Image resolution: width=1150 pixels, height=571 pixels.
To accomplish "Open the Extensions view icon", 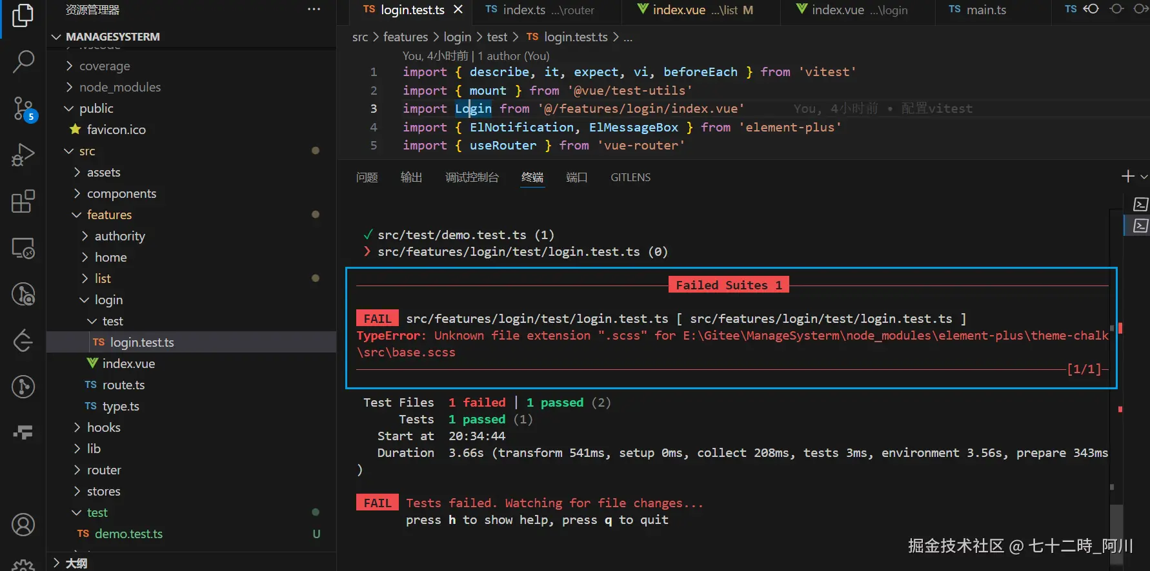I will pos(23,202).
